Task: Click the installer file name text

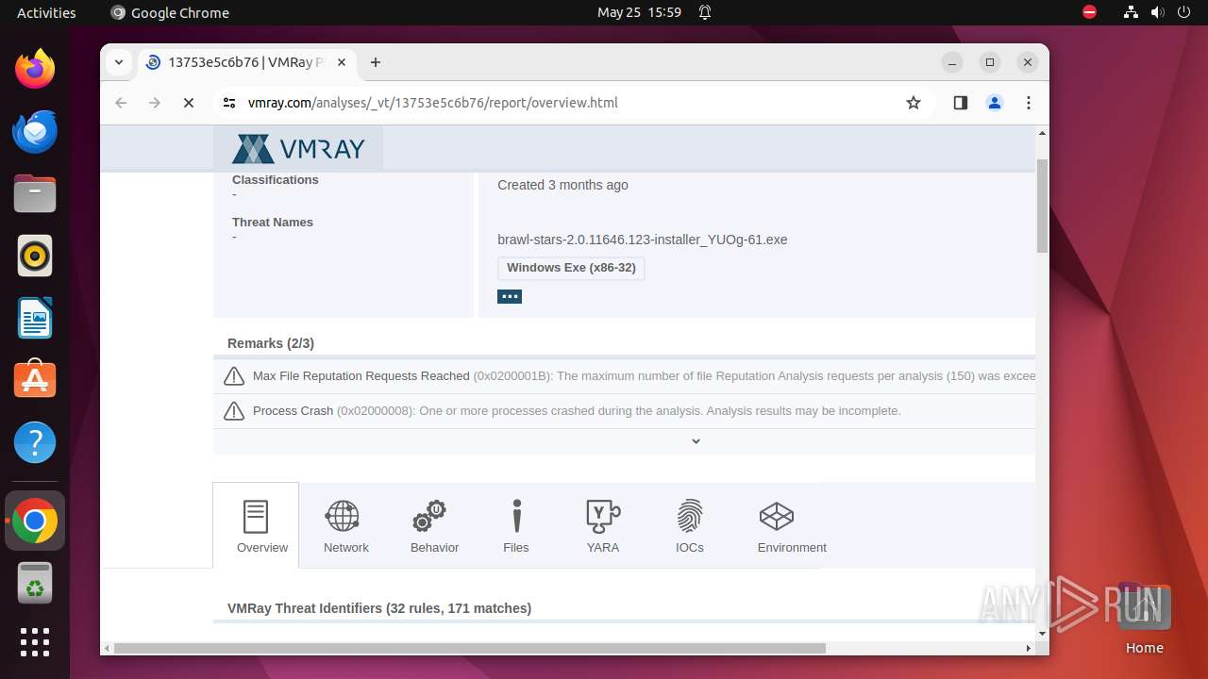Action: point(643,240)
